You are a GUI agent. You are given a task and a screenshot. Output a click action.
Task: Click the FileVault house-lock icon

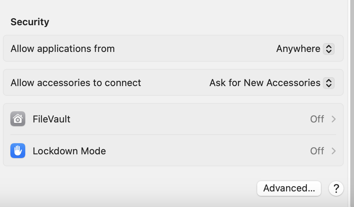coord(18,119)
